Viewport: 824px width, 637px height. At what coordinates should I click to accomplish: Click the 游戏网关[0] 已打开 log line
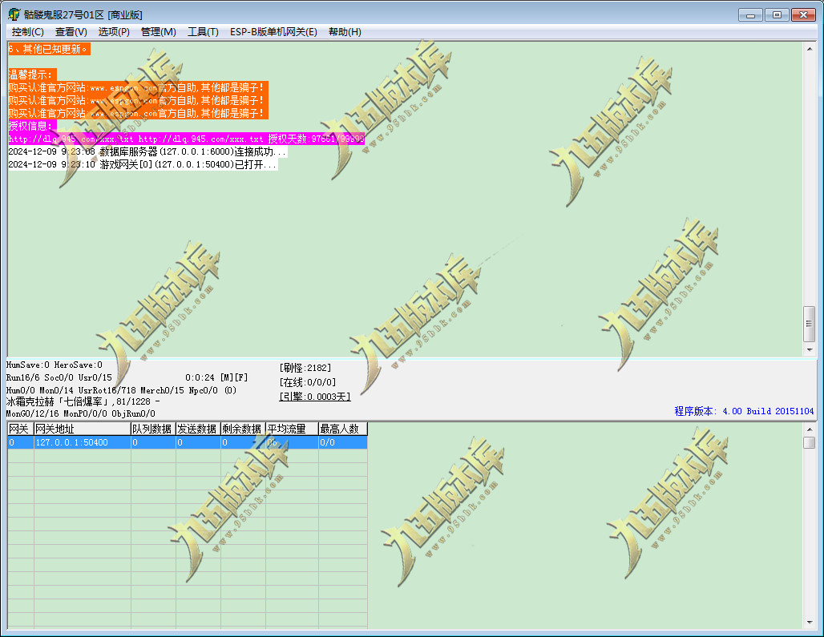pos(143,164)
